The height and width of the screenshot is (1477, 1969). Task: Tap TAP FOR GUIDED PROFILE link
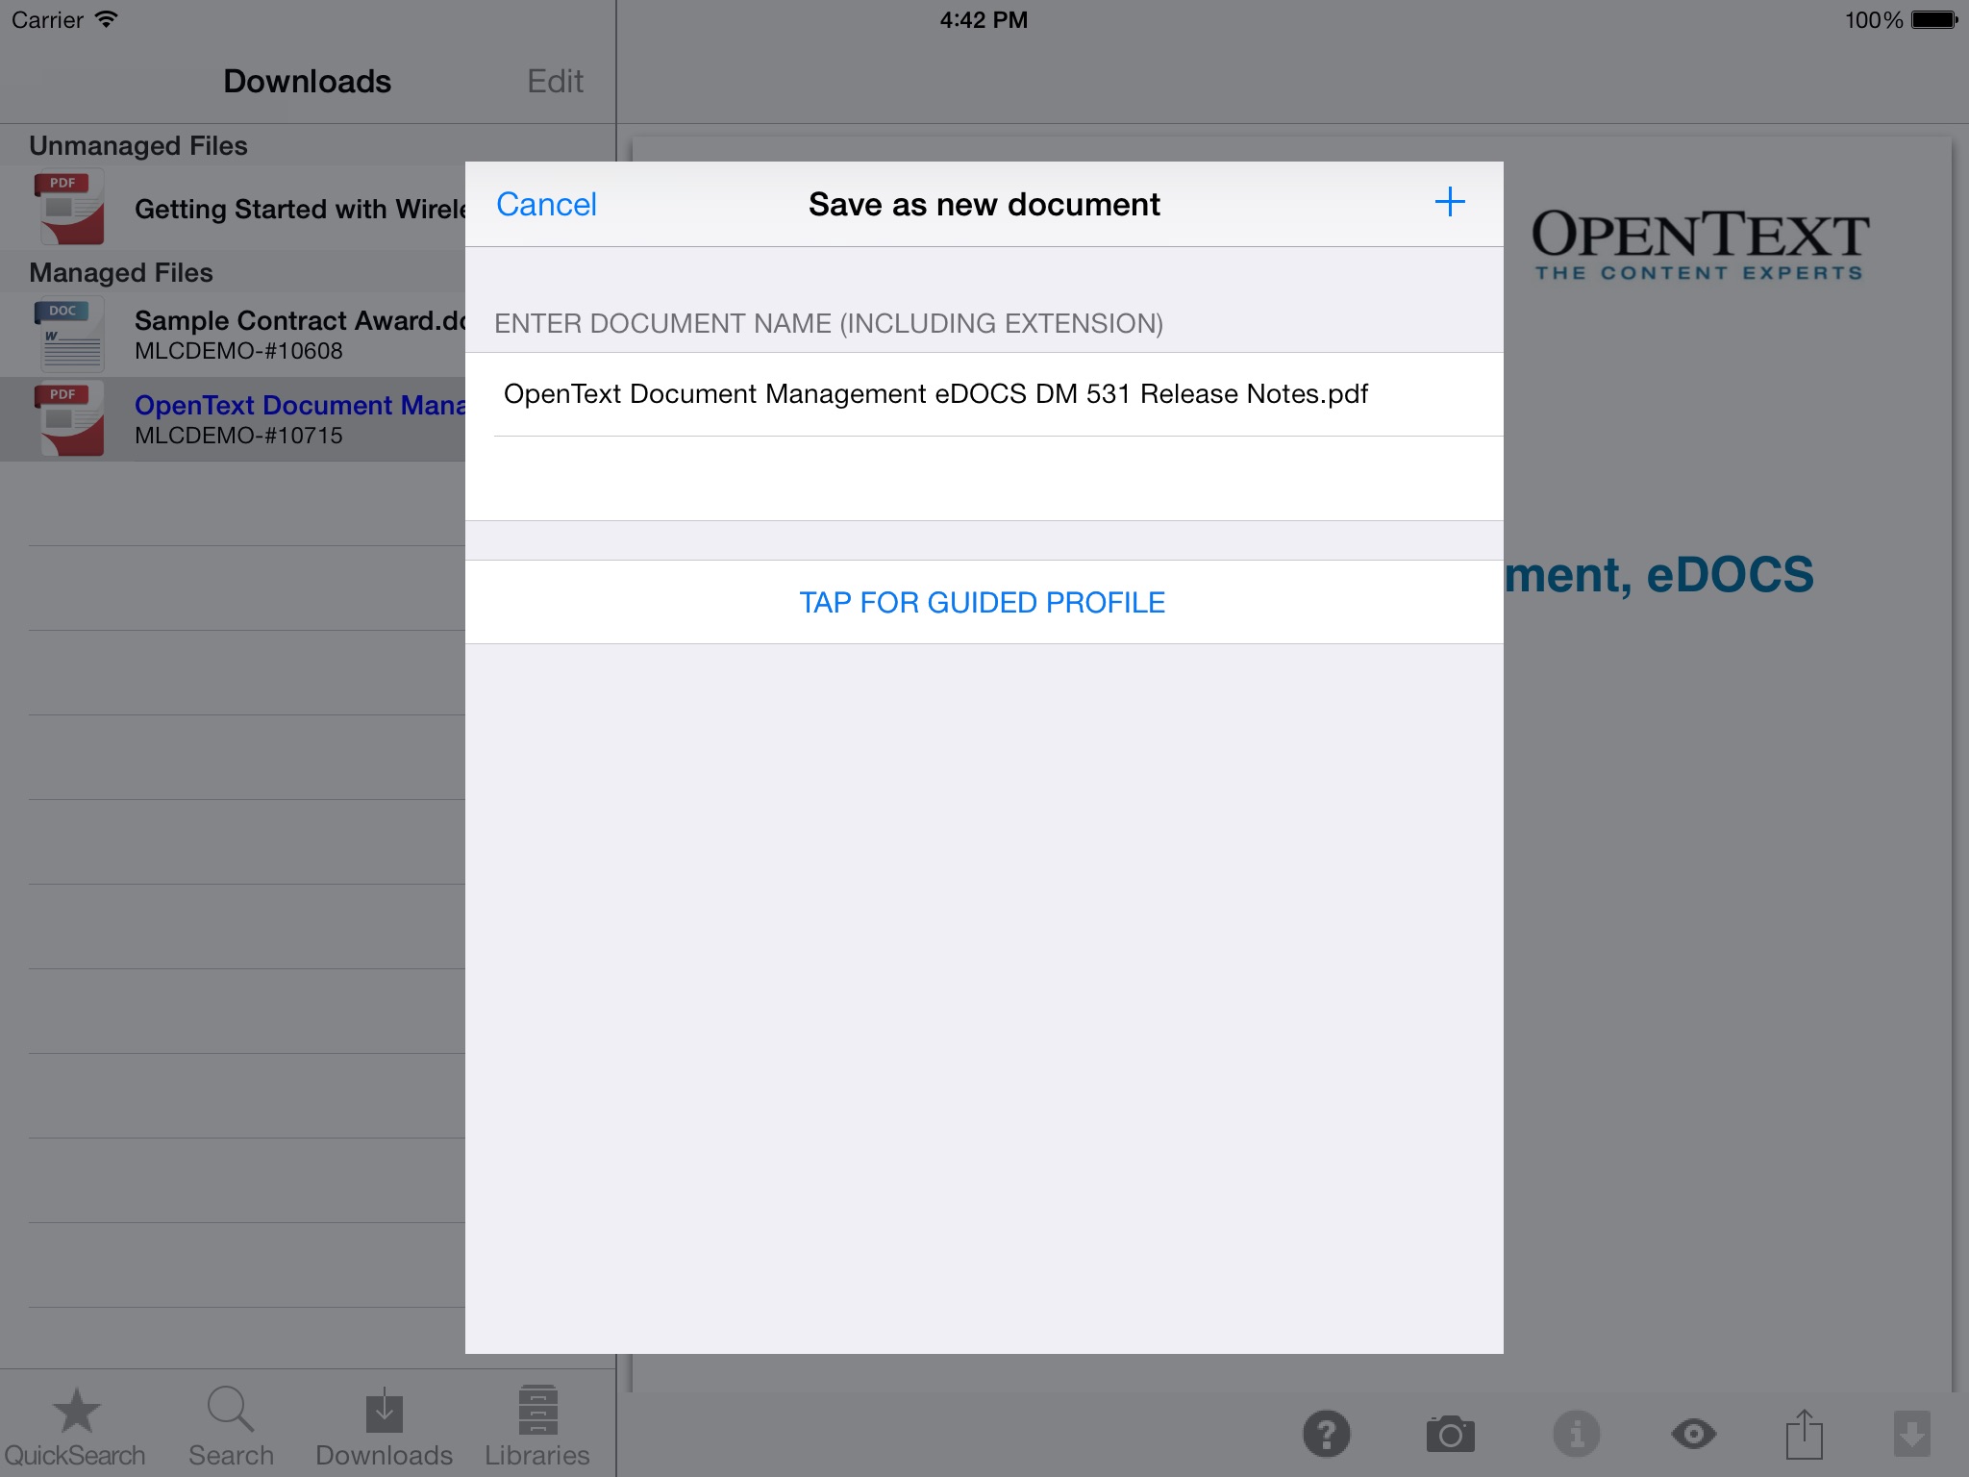[x=983, y=602]
